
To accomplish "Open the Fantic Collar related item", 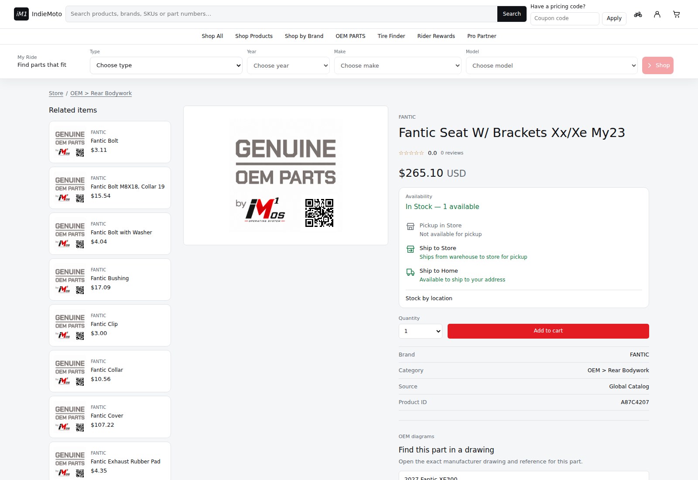I will 110,371.
